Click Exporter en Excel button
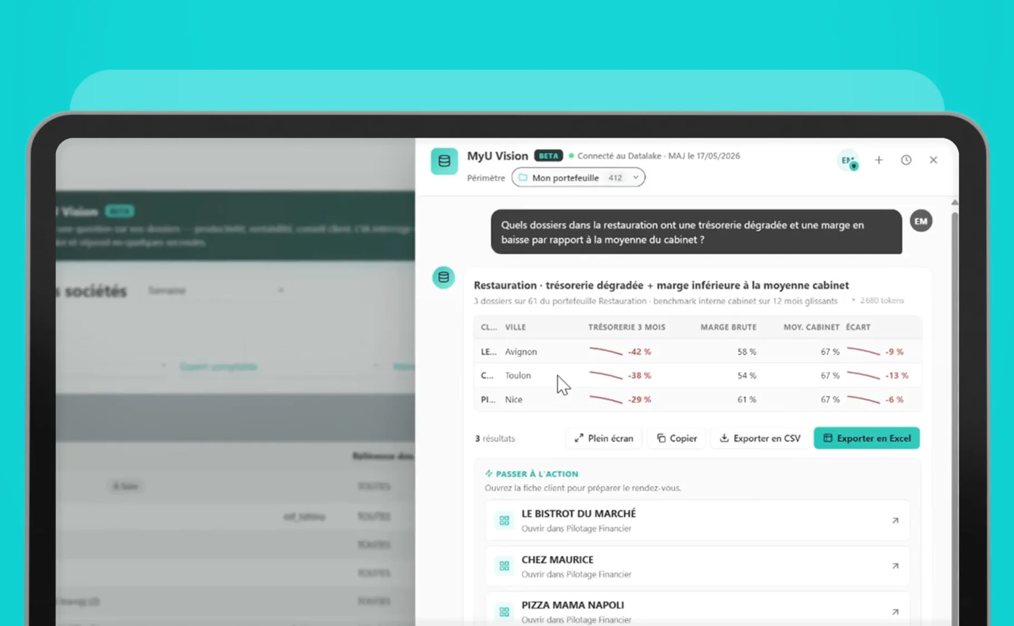The width and height of the screenshot is (1014, 626). coord(866,438)
